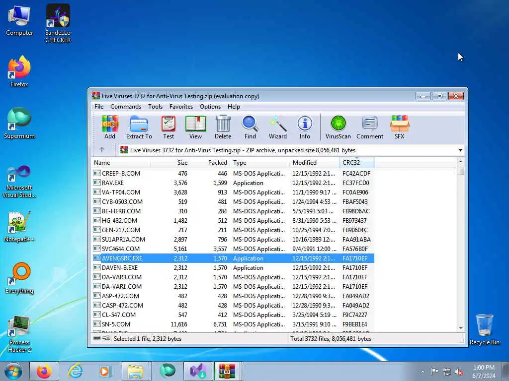The width and height of the screenshot is (509, 381).
Task: Select the HG-482.COM file
Action: click(x=233, y=220)
